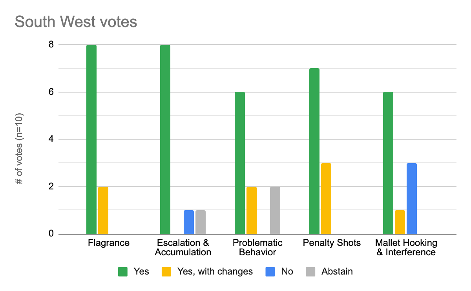Click the 'Yes, with changes' legend text

pos(215,271)
